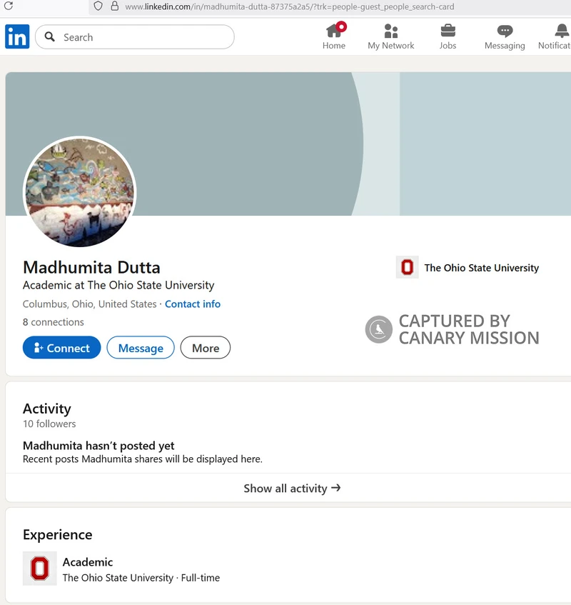Open the Jobs briefcase icon
Screen dimensions: 571x605
tap(448, 31)
